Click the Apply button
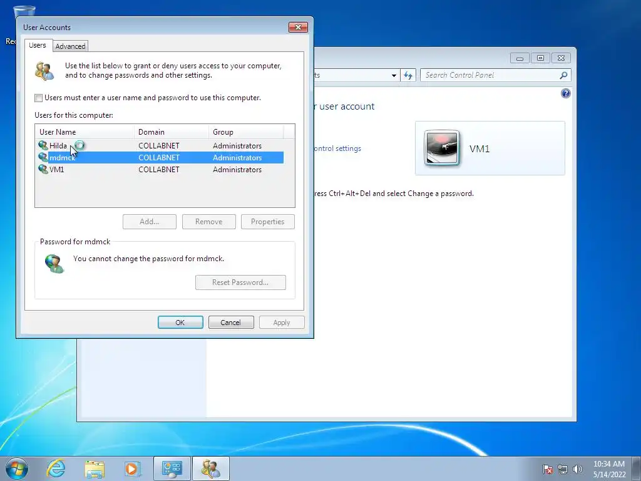This screenshot has height=481, width=641. (x=282, y=323)
